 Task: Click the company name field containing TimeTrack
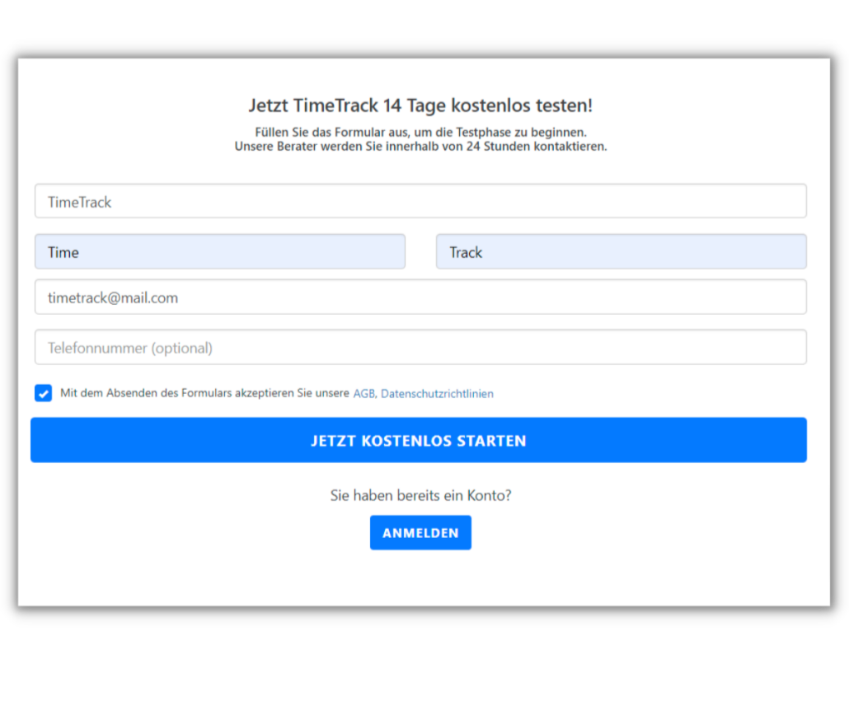(x=420, y=202)
